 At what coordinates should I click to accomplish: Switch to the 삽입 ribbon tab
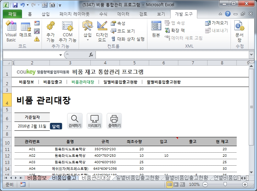pyautogui.click(x=46, y=14)
